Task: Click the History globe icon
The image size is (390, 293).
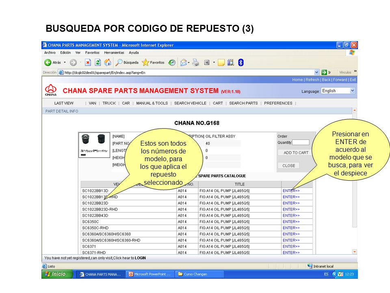Action: pyautogui.click(x=172, y=62)
